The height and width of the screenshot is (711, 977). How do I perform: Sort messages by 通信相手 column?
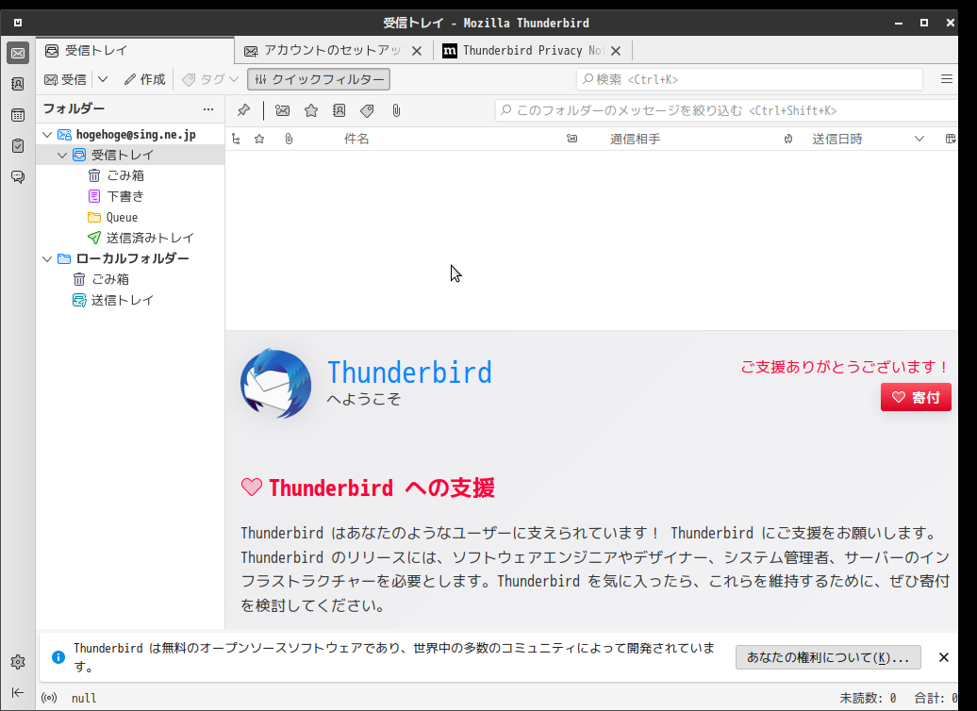(635, 139)
